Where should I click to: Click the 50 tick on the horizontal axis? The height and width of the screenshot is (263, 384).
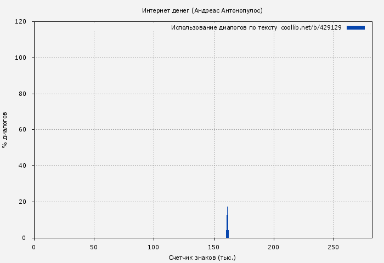pos(94,248)
